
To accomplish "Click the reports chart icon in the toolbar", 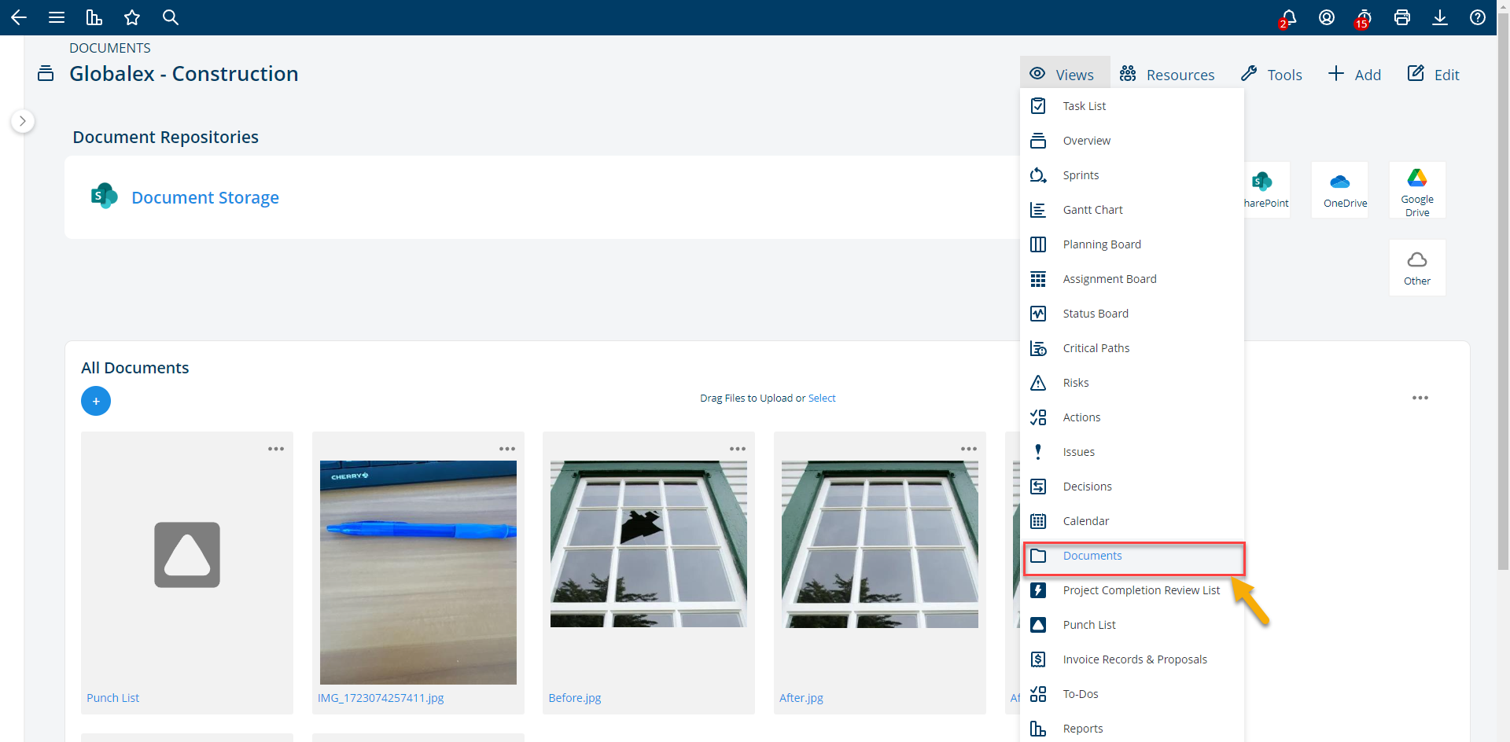I will tap(94, 17).
